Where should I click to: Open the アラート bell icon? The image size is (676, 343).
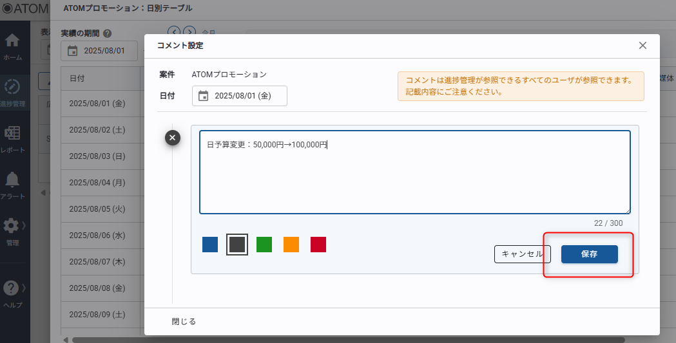(x=12, y=180)
